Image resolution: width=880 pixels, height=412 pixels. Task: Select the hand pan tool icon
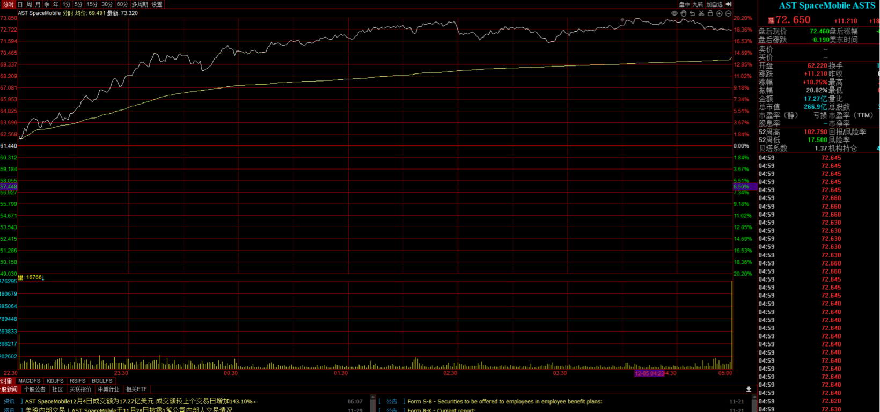684,13
